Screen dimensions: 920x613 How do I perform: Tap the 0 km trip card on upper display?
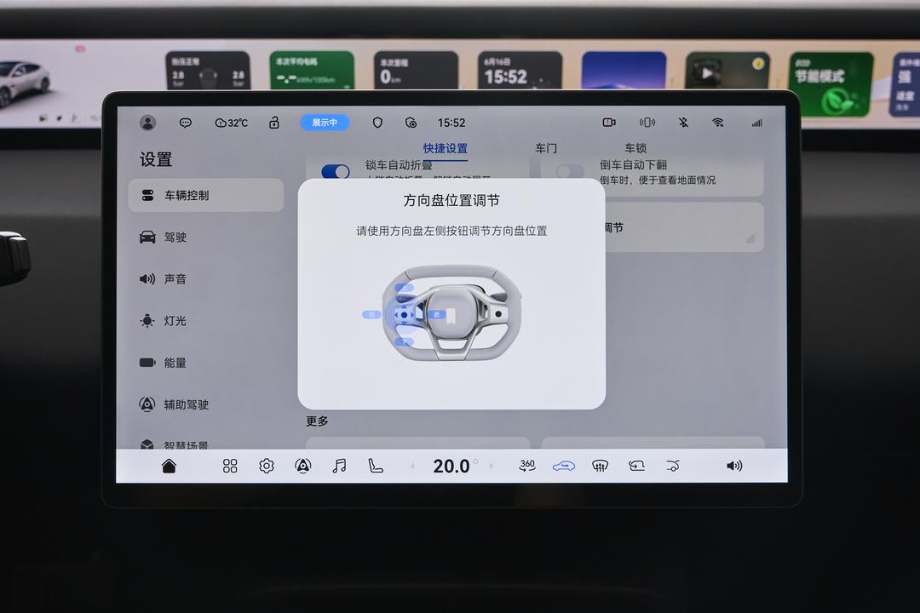416,70
